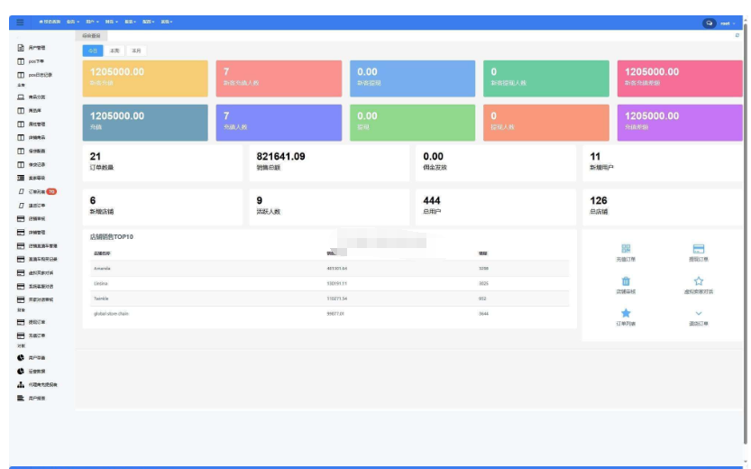The width and height of the screenshot is (751, 469).
Task: Click the organization chart icon in sidebar
Action: [21, 384]
